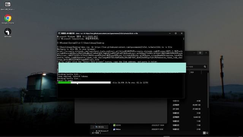Select the file row below KOOK
This screenshot has width=243, height=137.
(117, 129)
